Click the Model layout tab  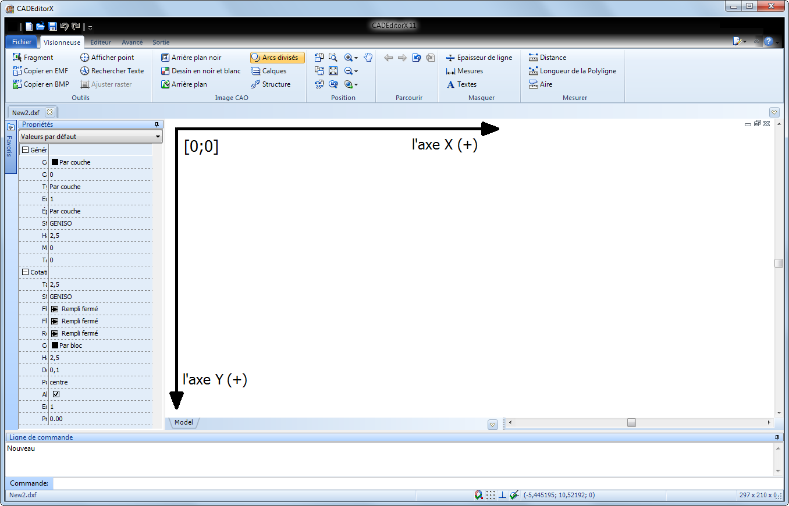coord(183,422)
